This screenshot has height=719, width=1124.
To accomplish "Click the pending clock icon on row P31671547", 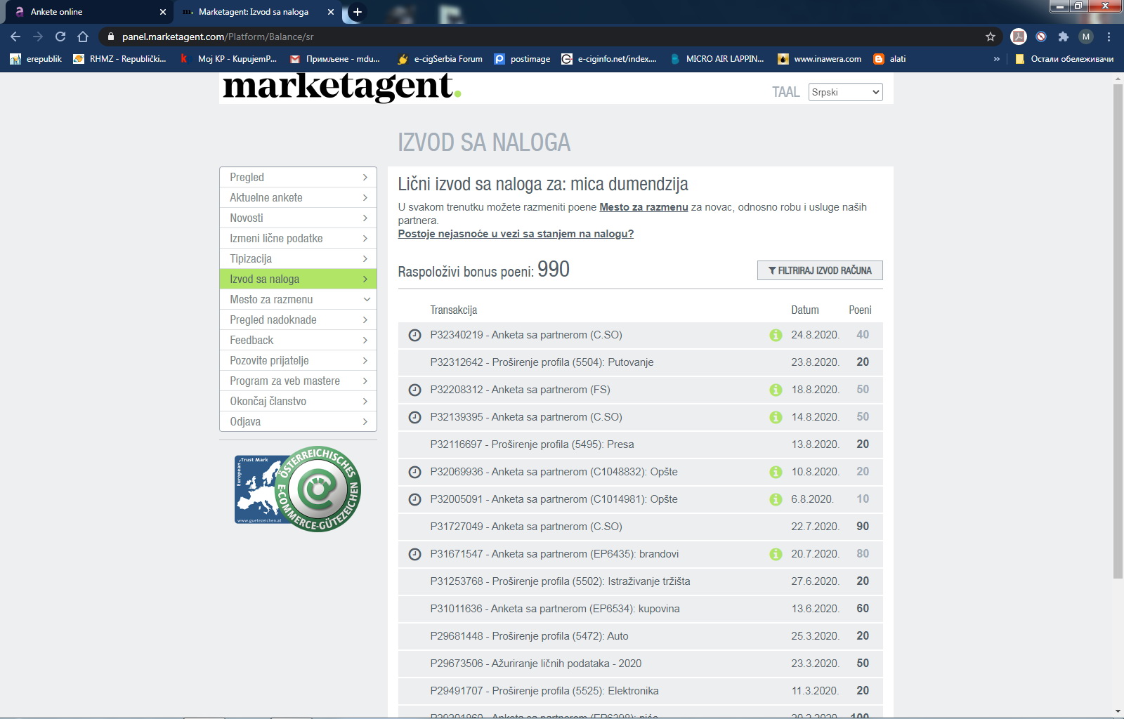I will pyautogui.click(x=414, y=554).
